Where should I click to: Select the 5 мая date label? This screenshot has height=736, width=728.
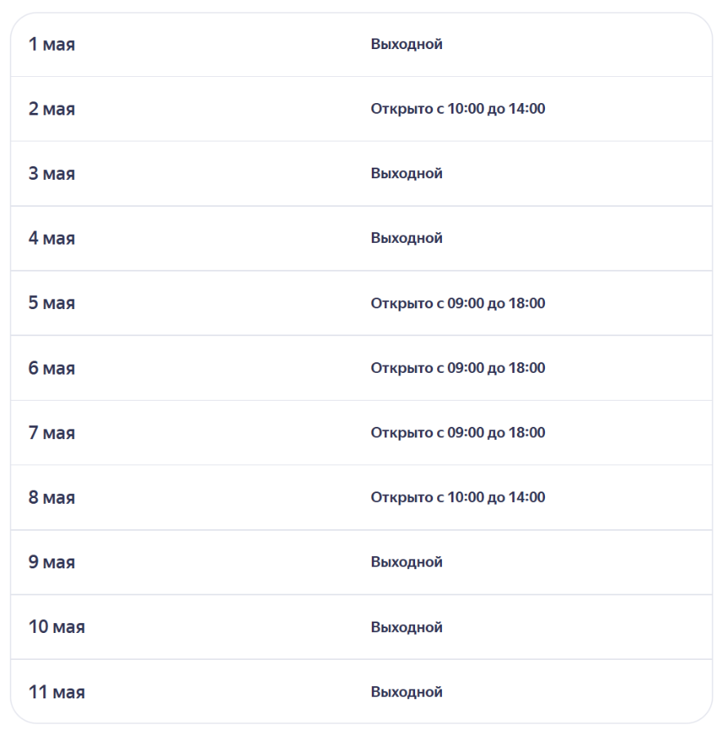(x=51, y=303)
